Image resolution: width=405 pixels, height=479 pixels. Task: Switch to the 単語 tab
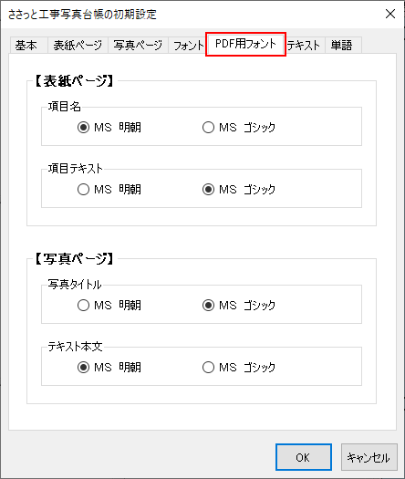coord(343,46)
